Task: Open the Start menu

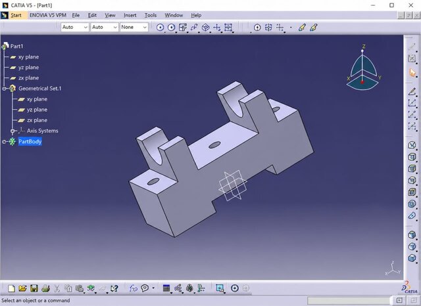Action: coord(16,15)
